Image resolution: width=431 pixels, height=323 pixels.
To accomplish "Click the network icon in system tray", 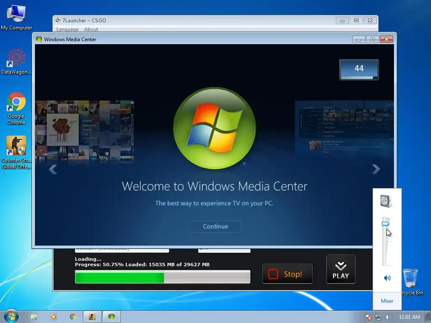I will 378,317.
